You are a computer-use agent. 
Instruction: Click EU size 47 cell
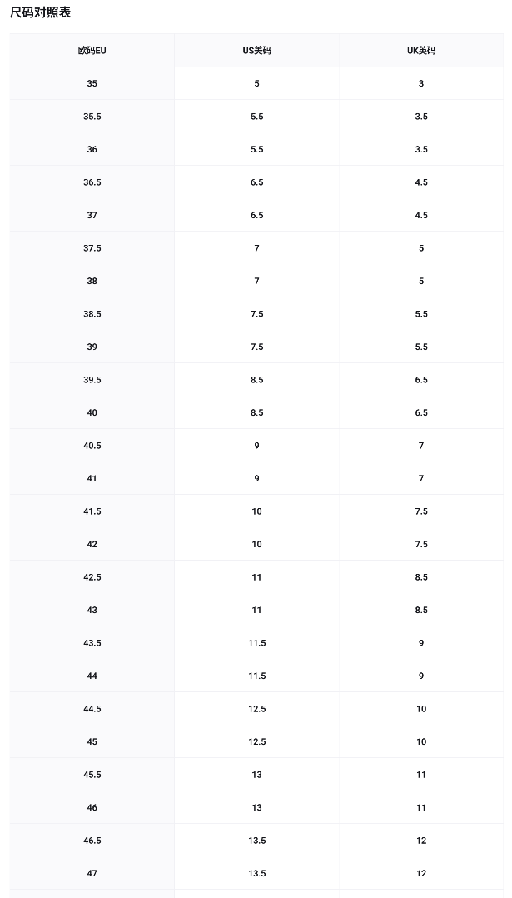pyautogui.click(x=92, y=873)
